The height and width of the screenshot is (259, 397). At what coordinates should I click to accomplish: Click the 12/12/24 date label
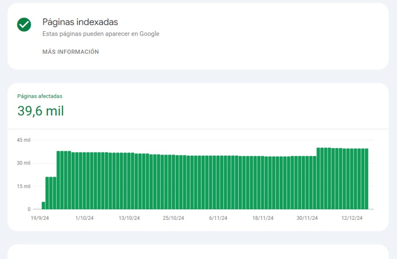pyautogui.click(x=352, y=218)
